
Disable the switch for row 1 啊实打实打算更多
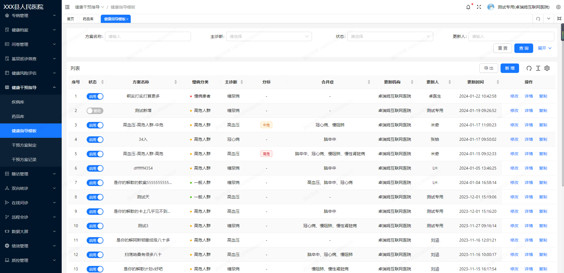pyautogui.click(x=95, y=96)
